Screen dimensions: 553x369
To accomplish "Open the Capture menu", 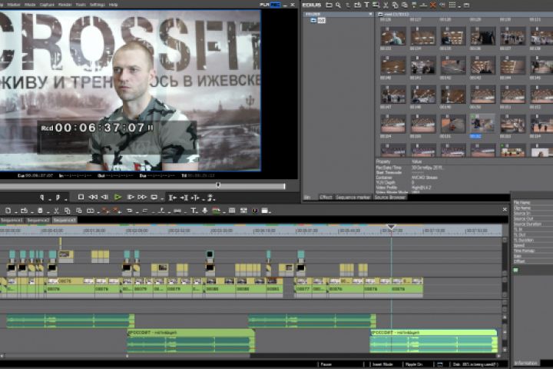I will 47,5.
